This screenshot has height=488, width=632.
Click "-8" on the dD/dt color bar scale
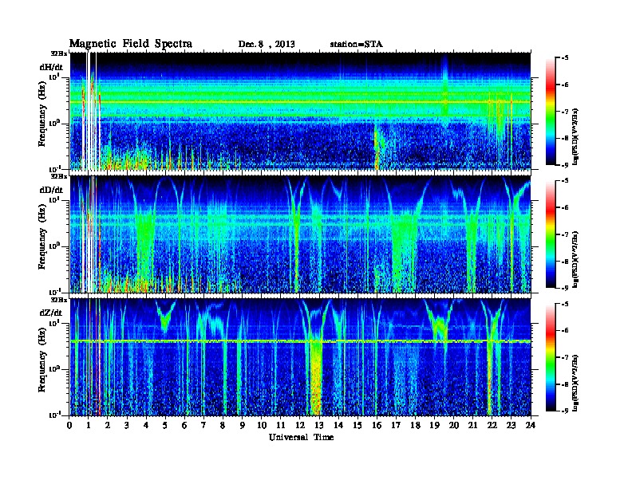pos(564,261)
